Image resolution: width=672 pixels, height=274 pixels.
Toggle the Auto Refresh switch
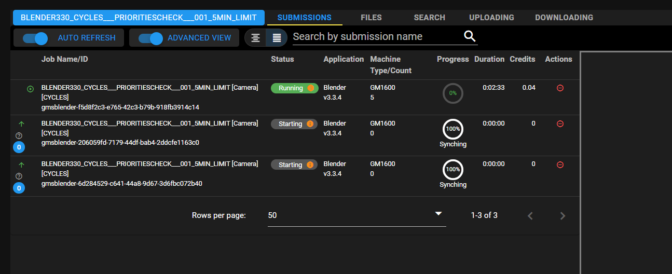click(35, 38)
